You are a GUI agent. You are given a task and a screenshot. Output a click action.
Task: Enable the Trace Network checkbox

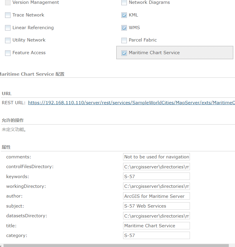pyautogui.click(x=8, y=15)
